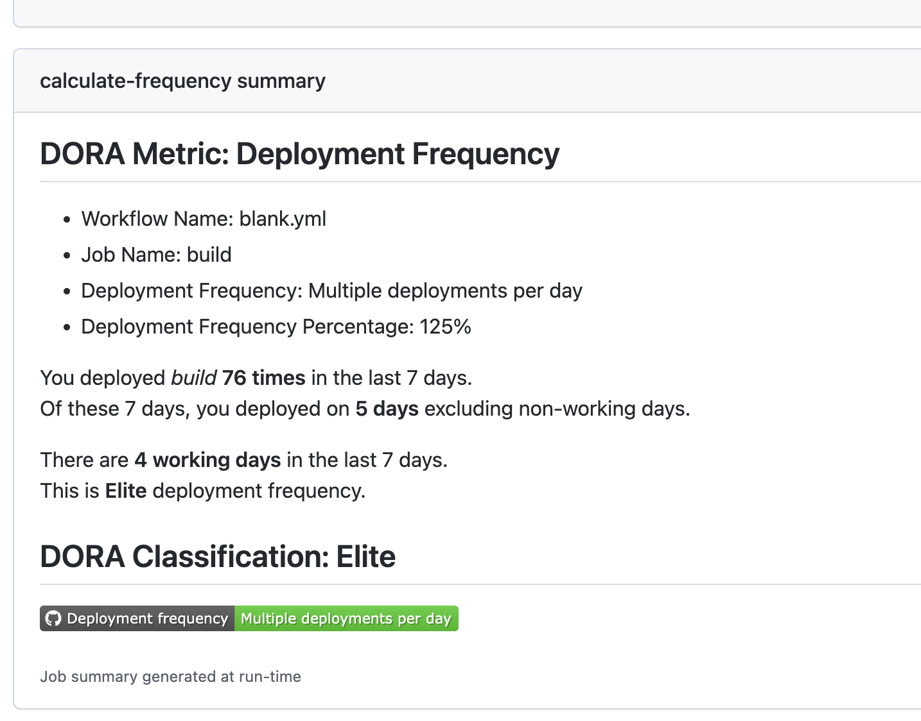Viewport: 921px width, 721px height.
Task: Click the "Job Name: build" list item
Action: click(156, 255)
